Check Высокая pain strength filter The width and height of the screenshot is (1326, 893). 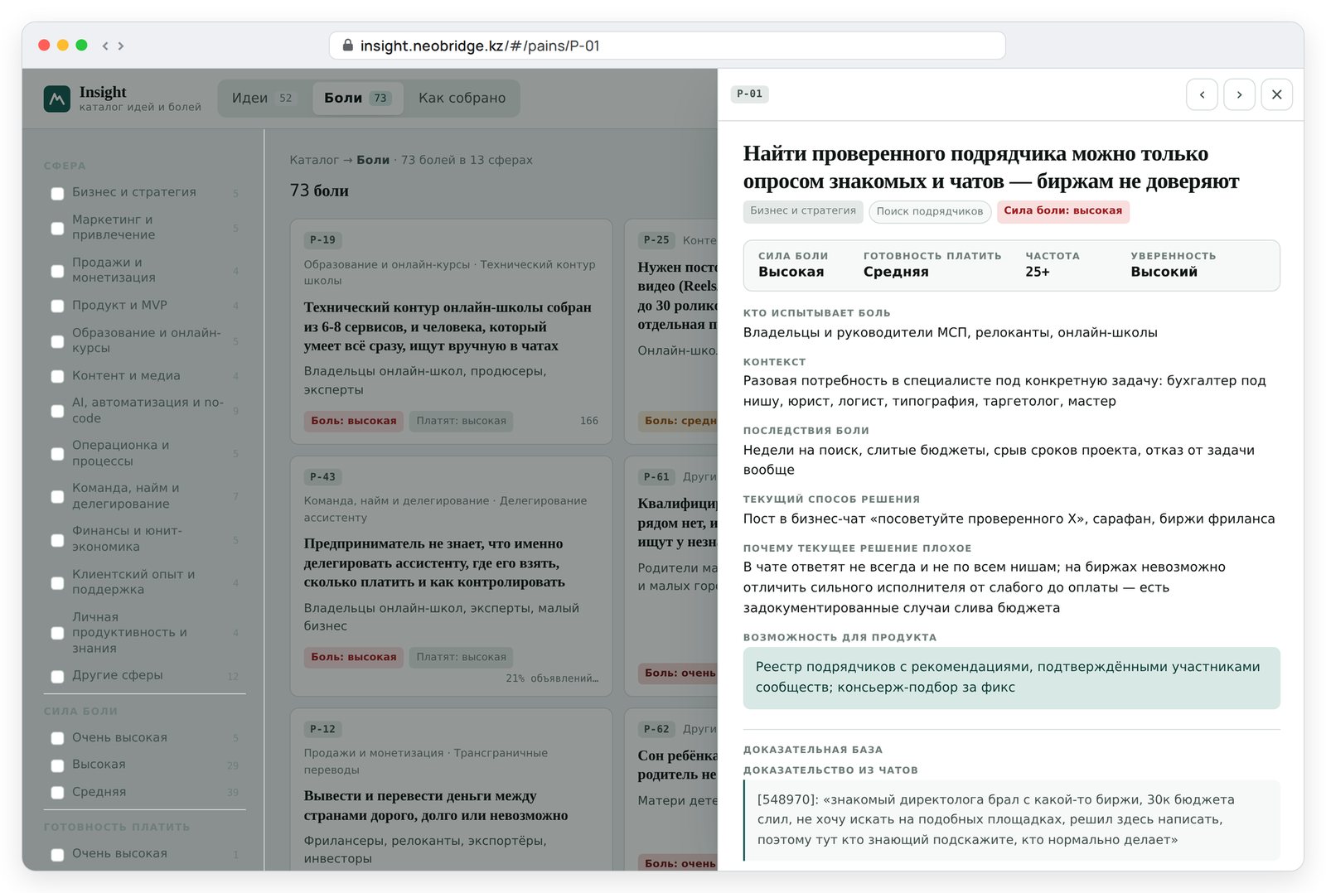tap(57, 765)
